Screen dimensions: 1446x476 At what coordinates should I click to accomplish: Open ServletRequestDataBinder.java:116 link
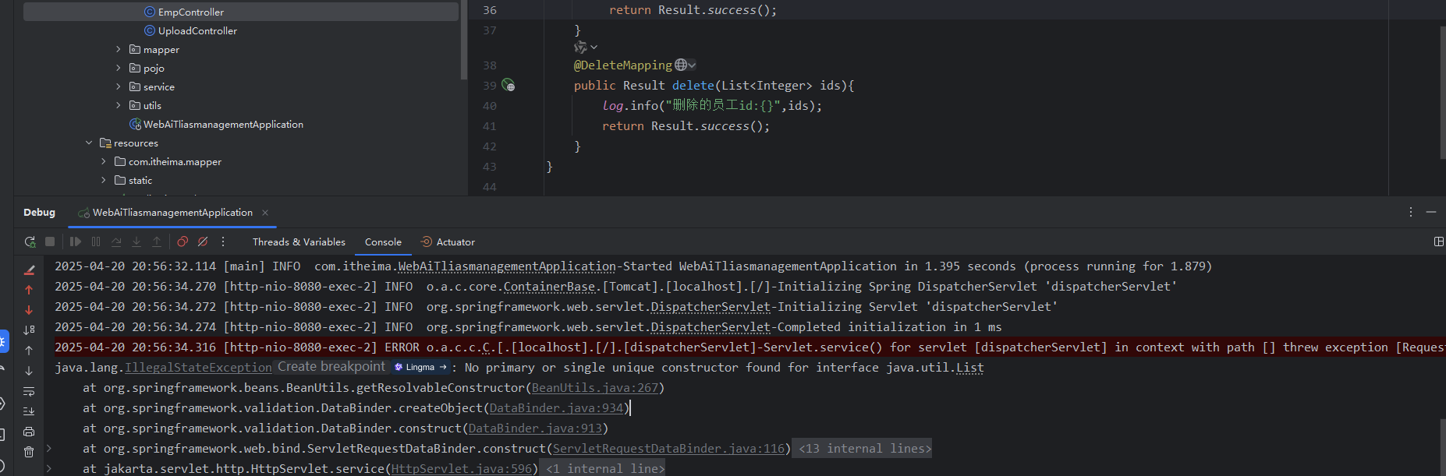click(x=669, y=449)
